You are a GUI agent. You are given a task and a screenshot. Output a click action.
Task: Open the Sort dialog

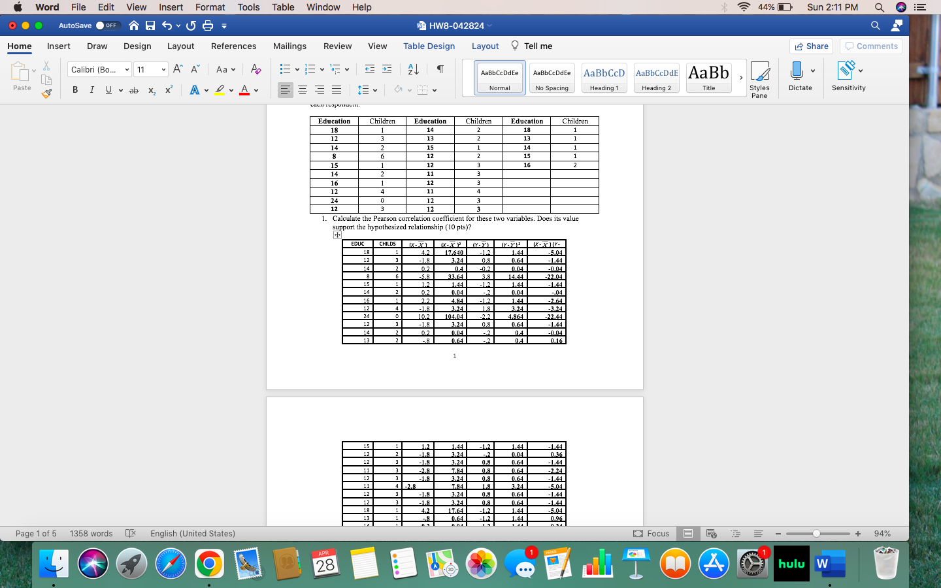point(412,68)
